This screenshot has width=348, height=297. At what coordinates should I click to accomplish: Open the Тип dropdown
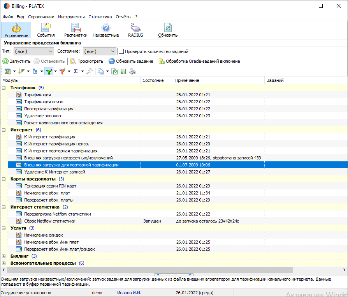(34, 51)
